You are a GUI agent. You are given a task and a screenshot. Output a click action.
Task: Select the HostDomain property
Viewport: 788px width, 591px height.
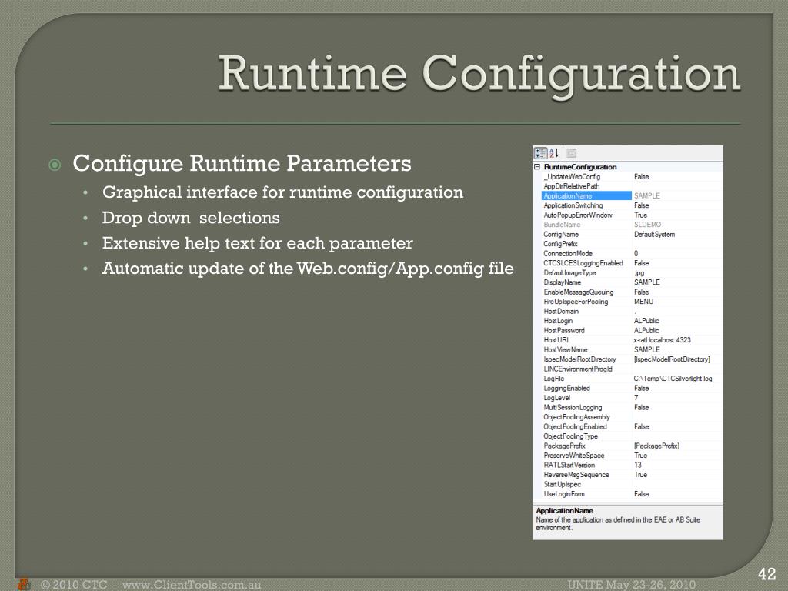pos(561,311)
